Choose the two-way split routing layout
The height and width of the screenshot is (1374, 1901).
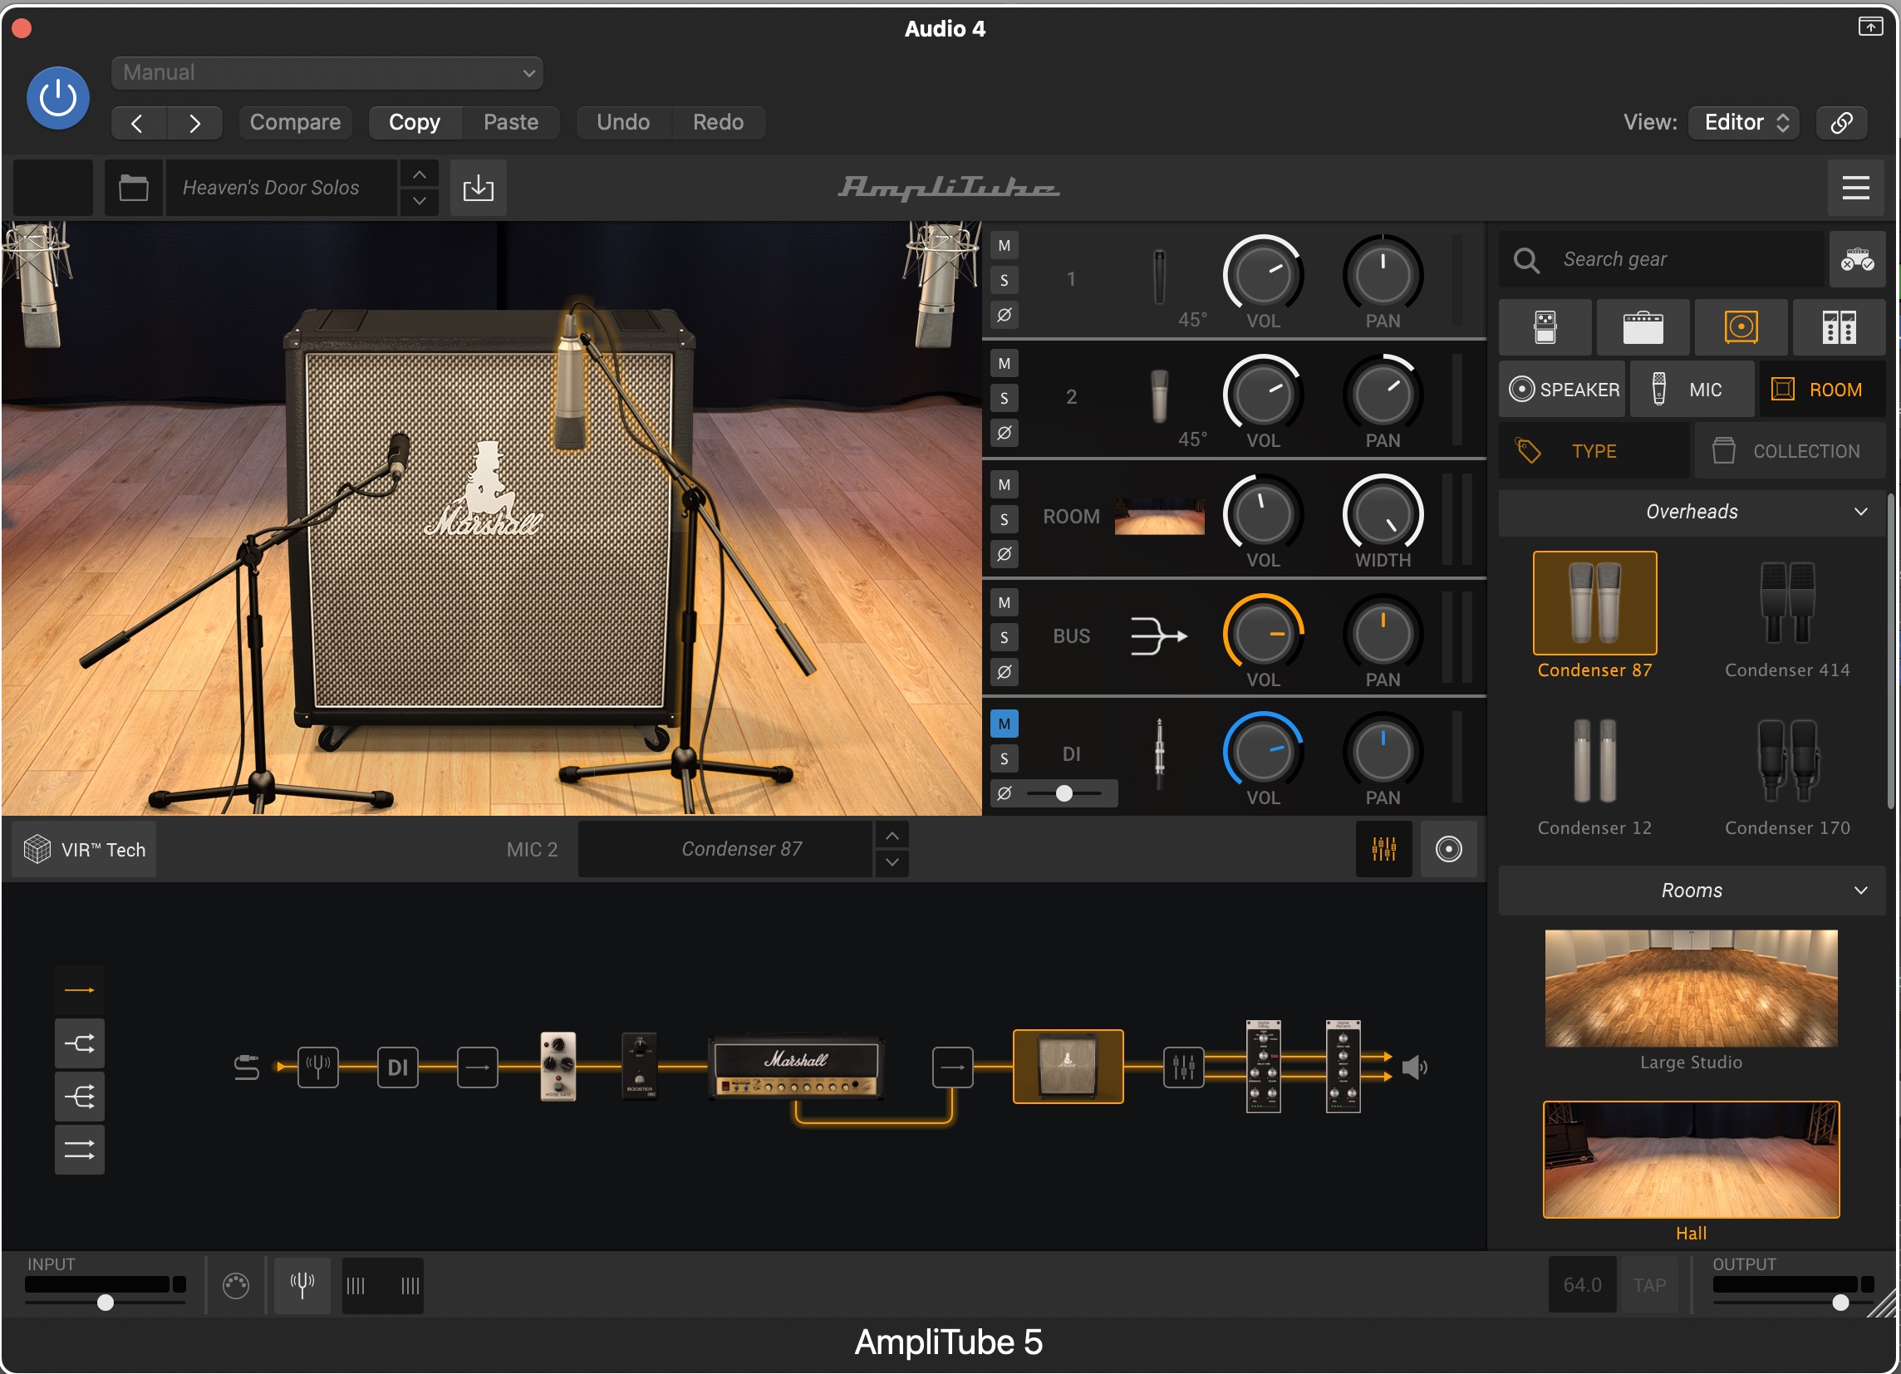tap(80, 1044)
